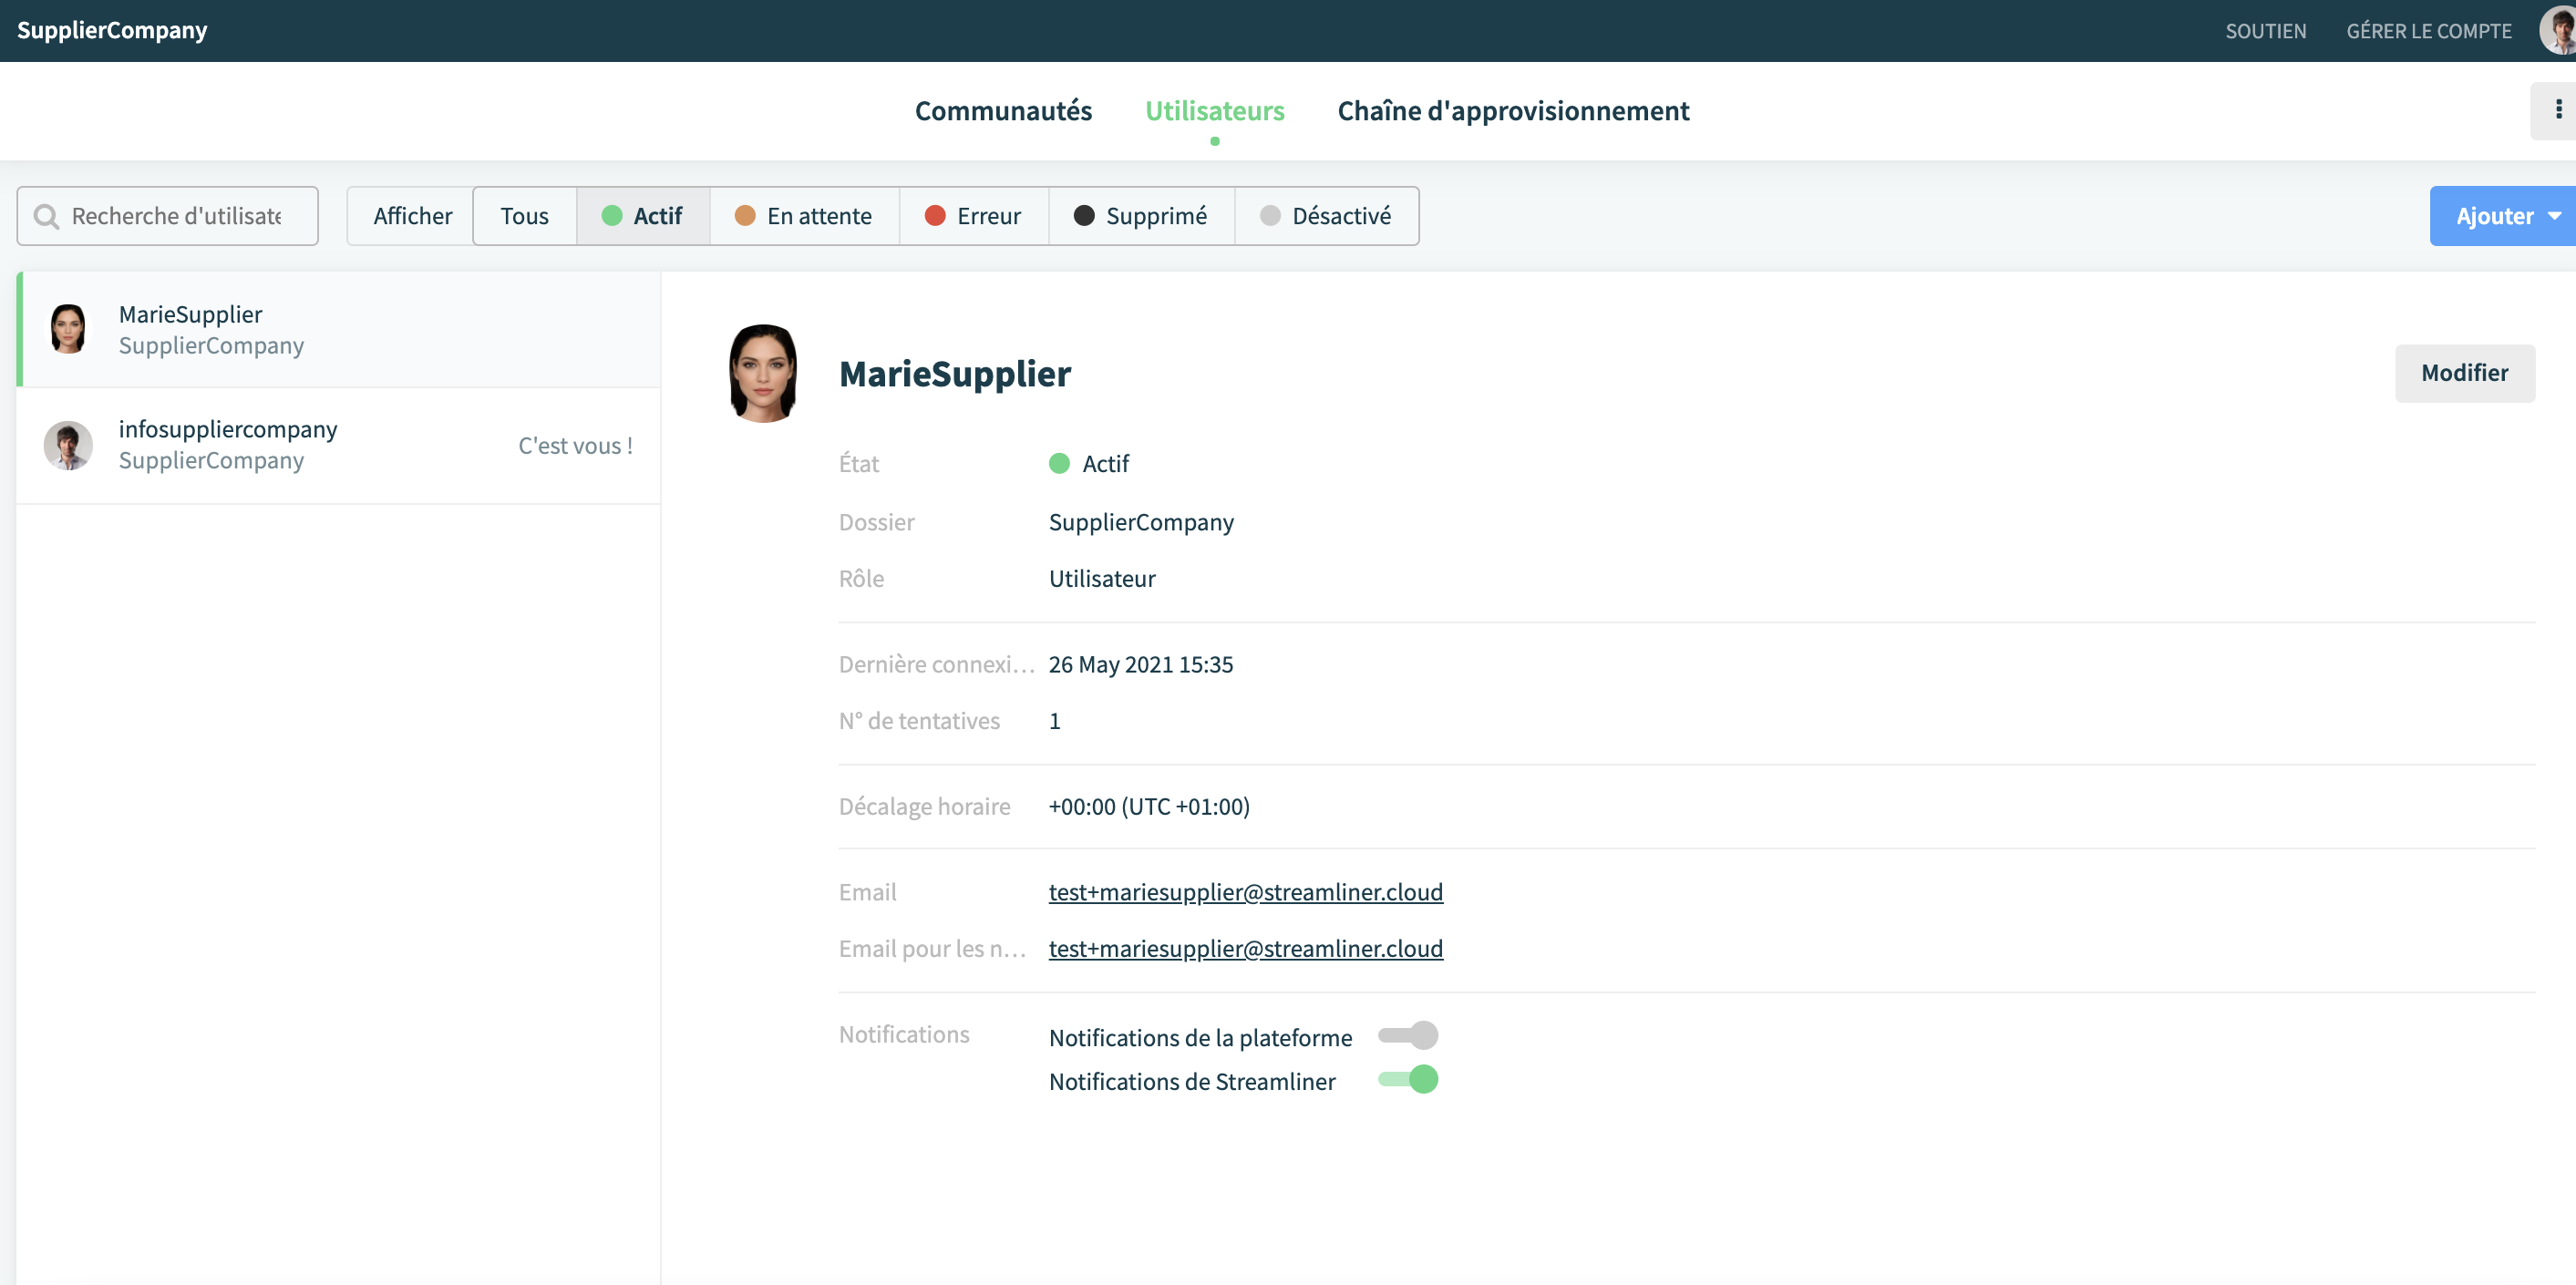
Task: Click the green Actif status dot in details
Action: click(1059, 463)
